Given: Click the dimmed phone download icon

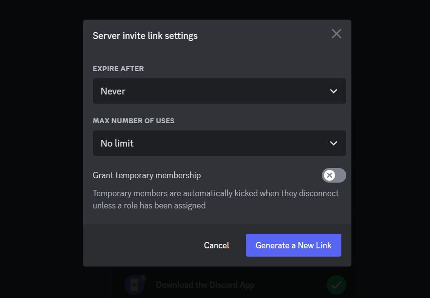Looking at the screenshot, I should coord(134,285).
